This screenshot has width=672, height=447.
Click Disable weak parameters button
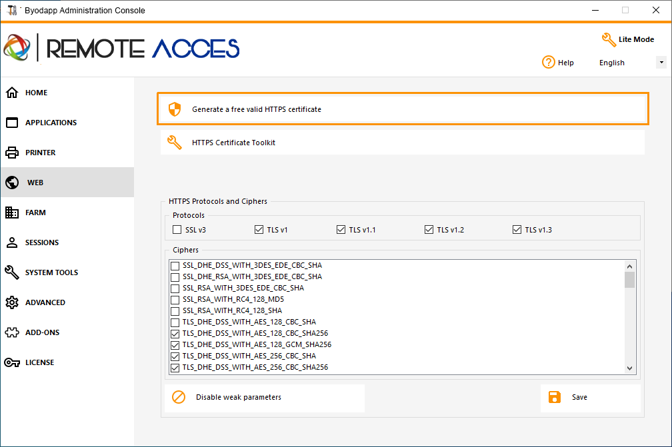tap(265, 398)
